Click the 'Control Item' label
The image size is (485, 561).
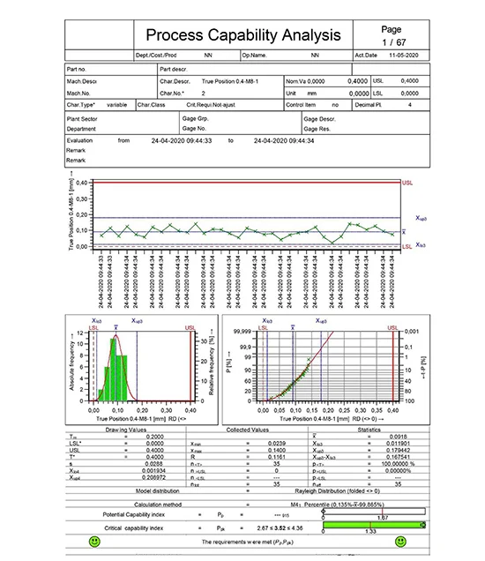pyautogui.click(x=301, y=105)
